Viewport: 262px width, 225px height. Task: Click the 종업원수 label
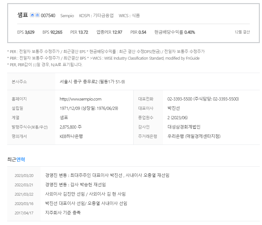pyautogui.click(x=146, y=118)
